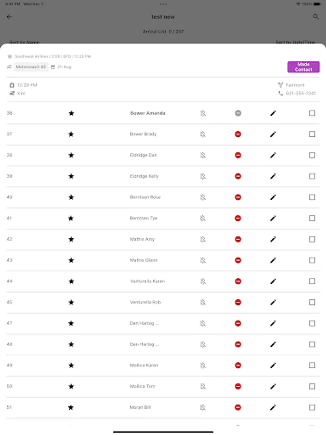Click the red minus icon for Eldridge Dan
Viewport: 326px width, 435px height.
pos(238,155)
